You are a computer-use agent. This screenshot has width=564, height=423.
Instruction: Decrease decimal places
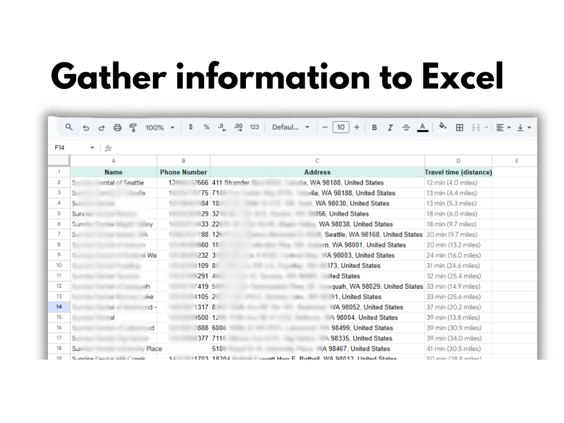[x=222, y=127]
